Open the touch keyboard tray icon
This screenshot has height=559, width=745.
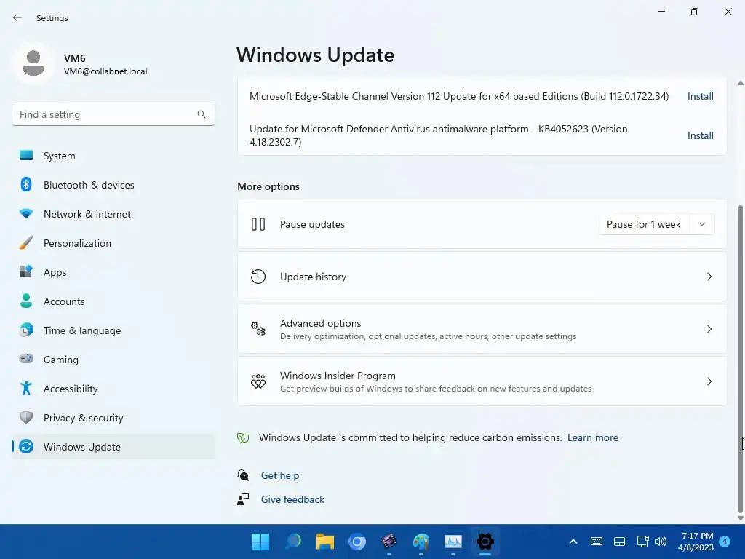tap(597, 542)
